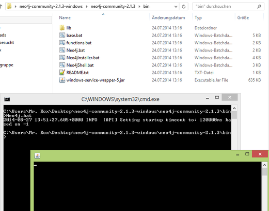Select the base.bat file icon

(x=62, y=35)
